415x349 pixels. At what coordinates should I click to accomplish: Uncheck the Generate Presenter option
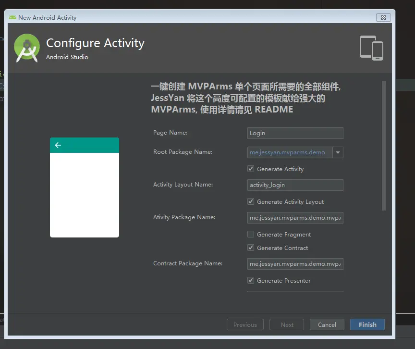point(250,280)
